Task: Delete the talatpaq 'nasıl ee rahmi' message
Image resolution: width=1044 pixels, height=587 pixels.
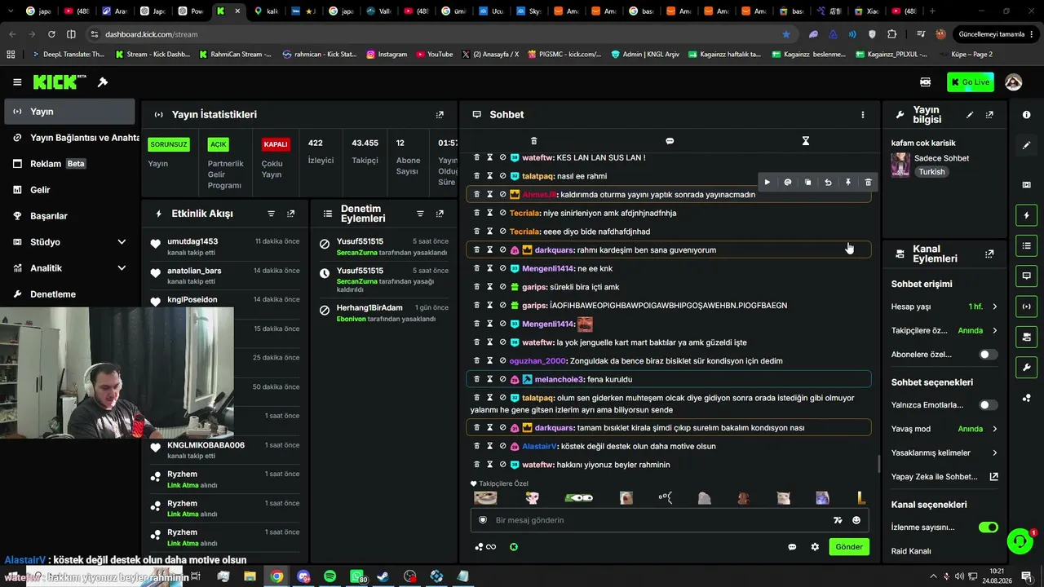Action: point(477,176)
